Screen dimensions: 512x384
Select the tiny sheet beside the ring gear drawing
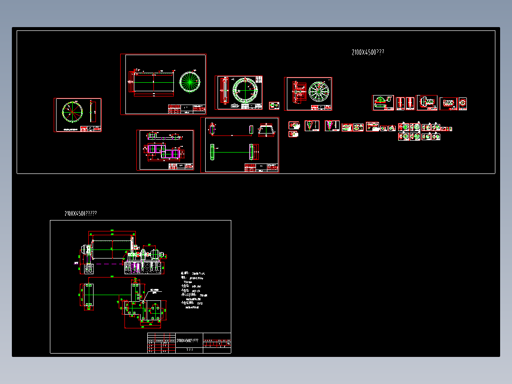(274, 106)
